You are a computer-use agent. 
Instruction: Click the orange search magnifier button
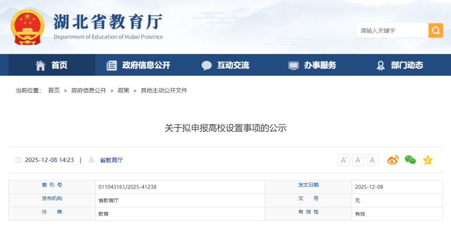(x=436, y=30)
